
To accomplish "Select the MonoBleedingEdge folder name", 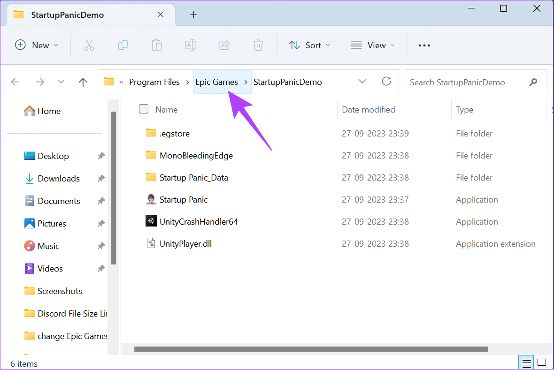I will (x=196, y=155).
